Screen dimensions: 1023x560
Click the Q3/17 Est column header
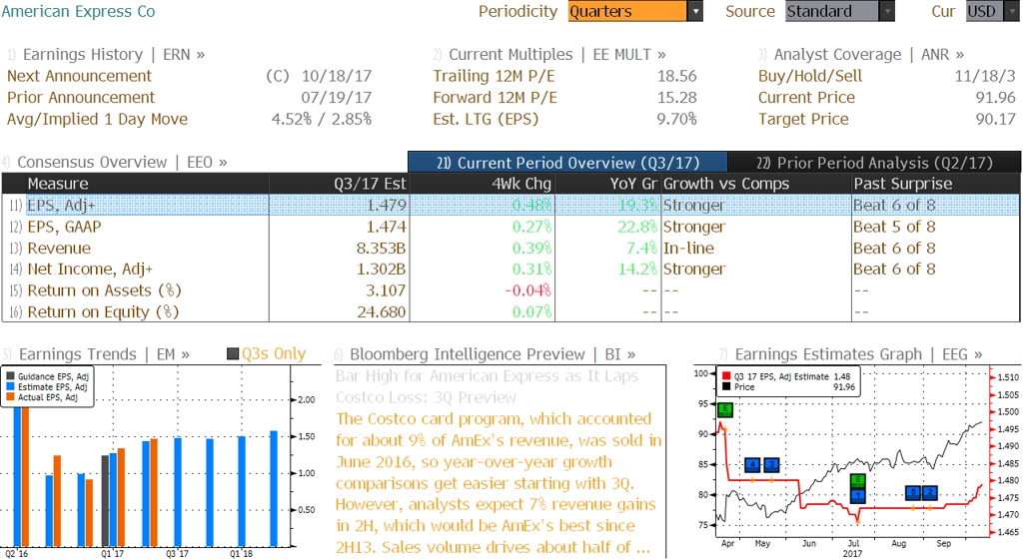pos(339,184)
